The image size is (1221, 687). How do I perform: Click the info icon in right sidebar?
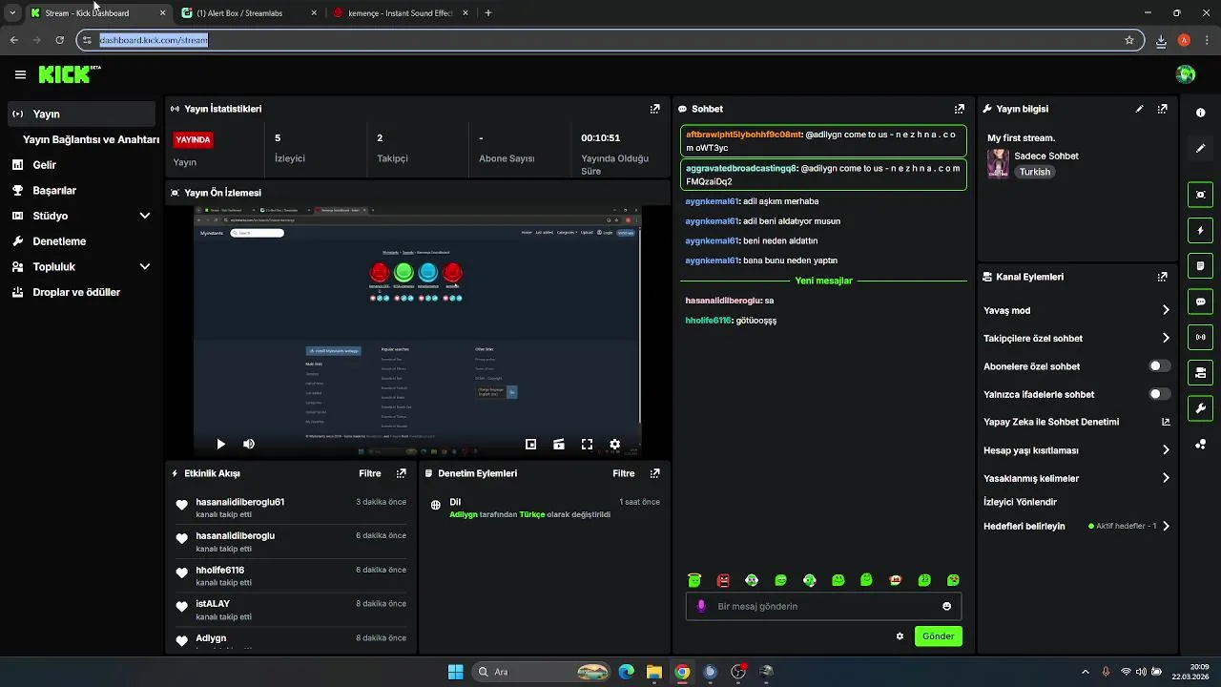pos(1200,113)
